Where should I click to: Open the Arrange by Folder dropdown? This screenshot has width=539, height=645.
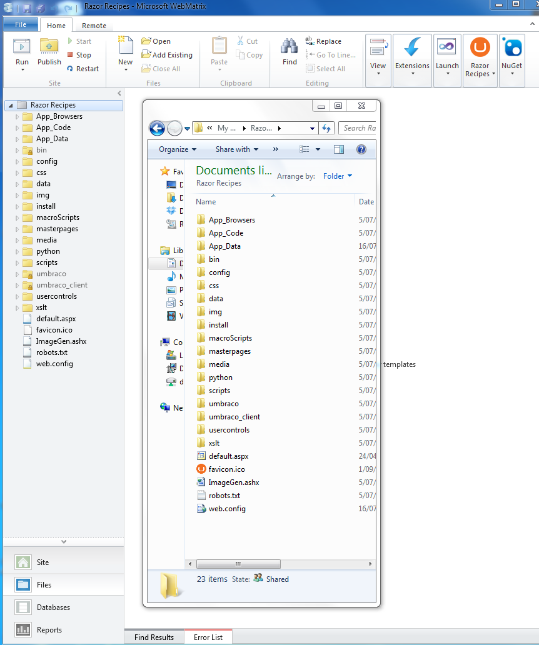(x=338, y=176)
